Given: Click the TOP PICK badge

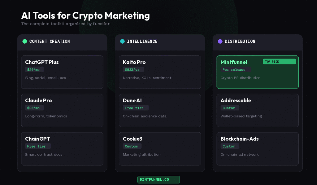Looking at the screenshot, I should coord(279,62).
